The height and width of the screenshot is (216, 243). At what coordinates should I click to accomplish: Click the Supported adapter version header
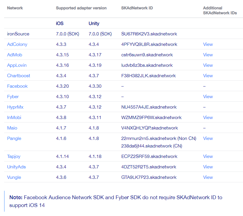(x=81, y=8)
